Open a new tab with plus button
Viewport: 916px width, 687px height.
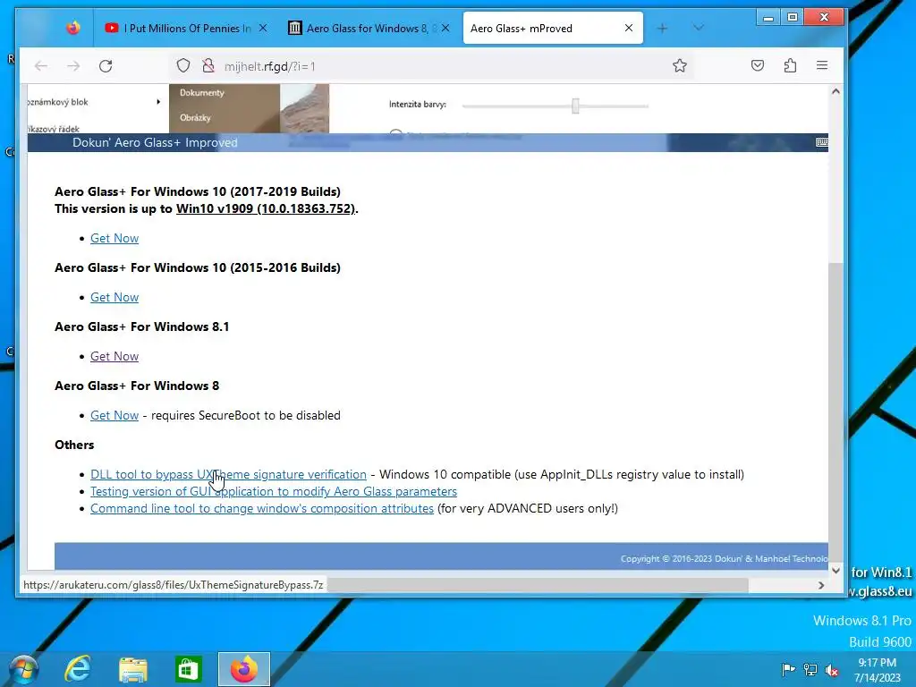pos(662,28)
